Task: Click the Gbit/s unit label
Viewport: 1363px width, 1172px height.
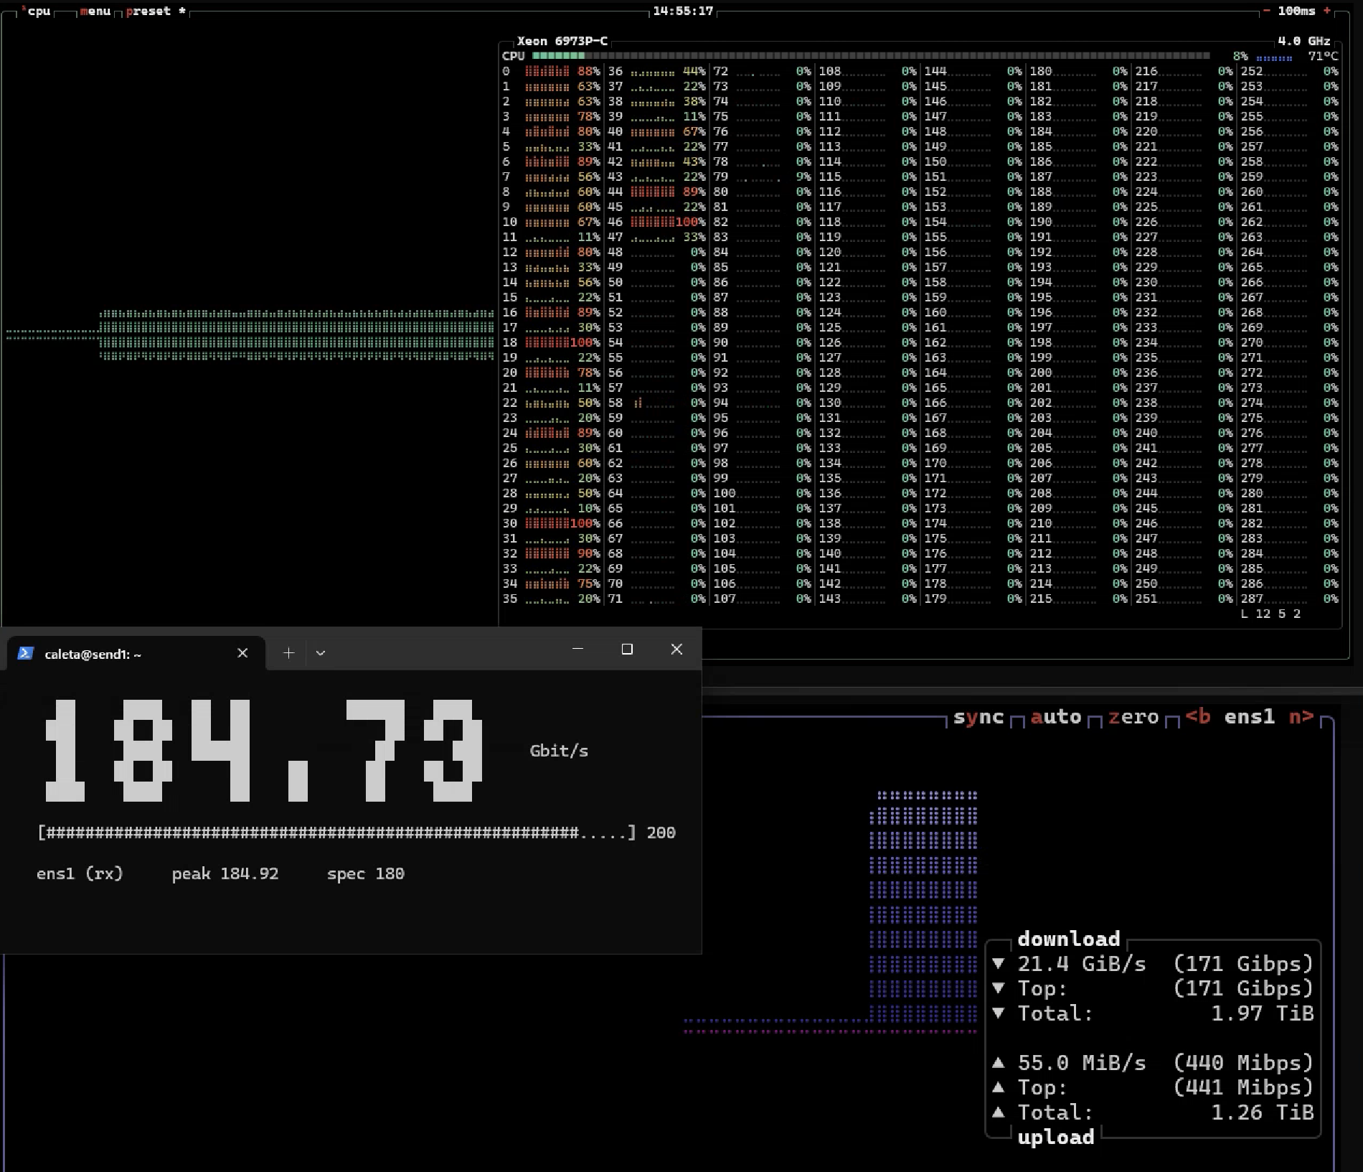Action: point(559,751)
